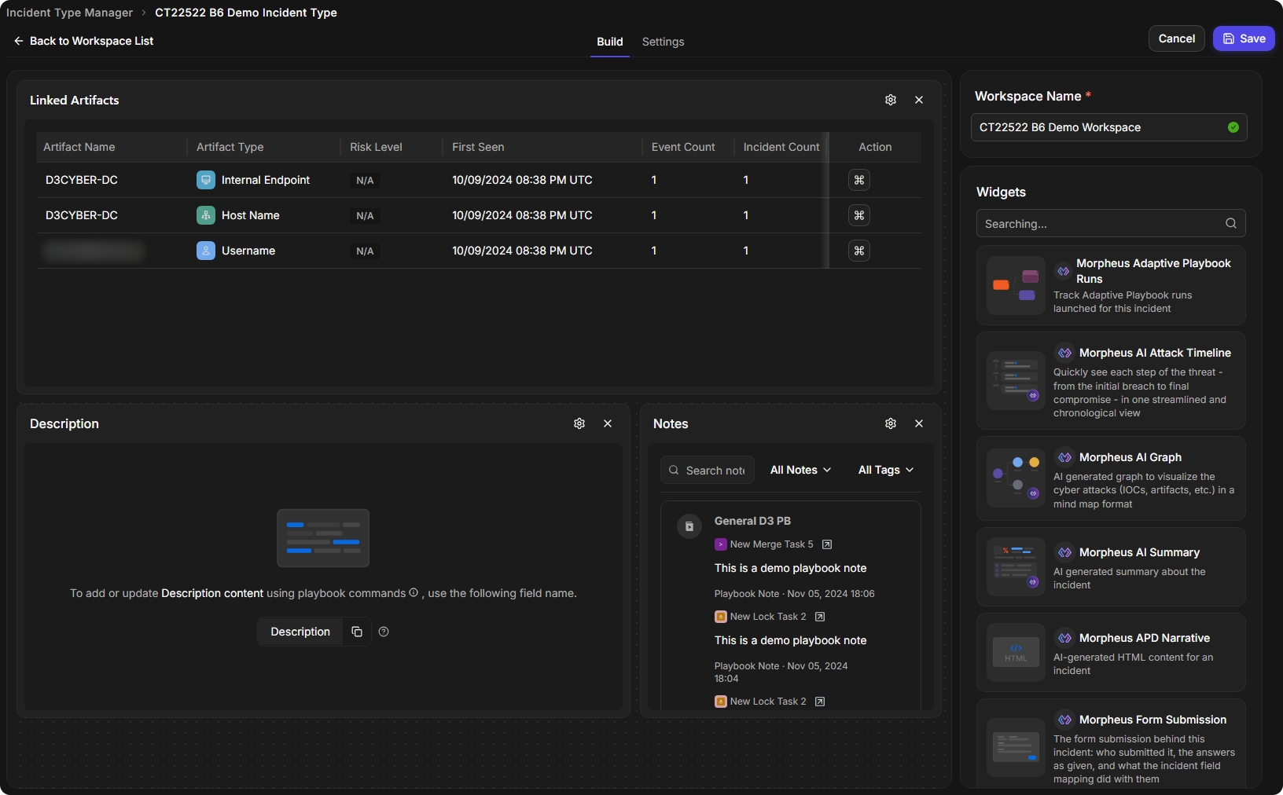Click action icon for Username row
Viewport: 1283px width, 795px height.
click(x=859, y=251)
